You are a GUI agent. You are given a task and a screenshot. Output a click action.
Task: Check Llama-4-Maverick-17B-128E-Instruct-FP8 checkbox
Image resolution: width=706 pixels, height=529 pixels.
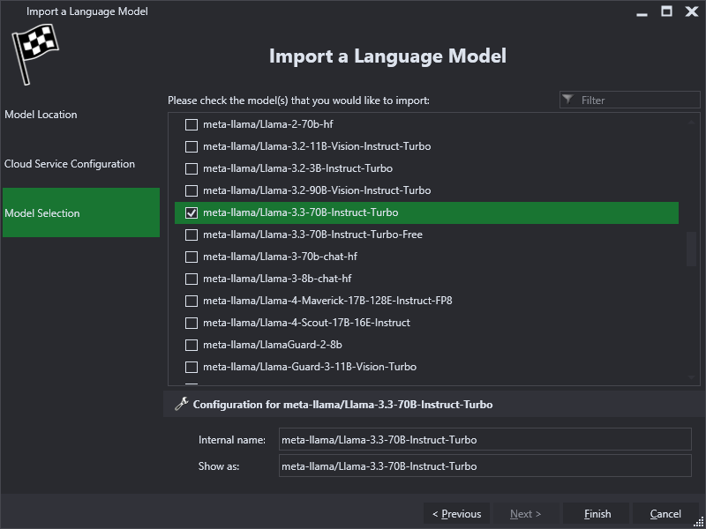[192, 301]
